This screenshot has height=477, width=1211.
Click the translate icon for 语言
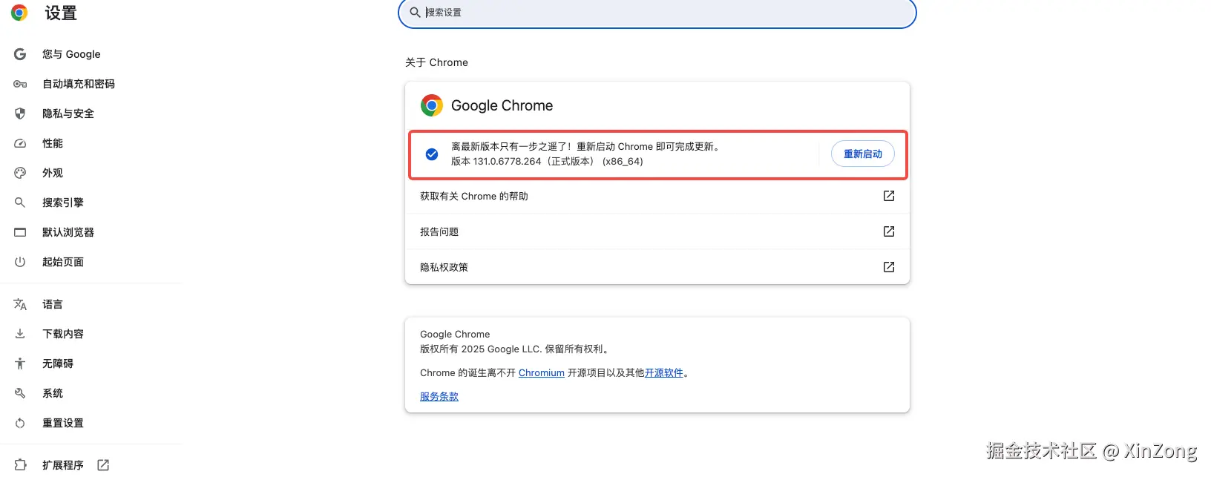point(20,304)
